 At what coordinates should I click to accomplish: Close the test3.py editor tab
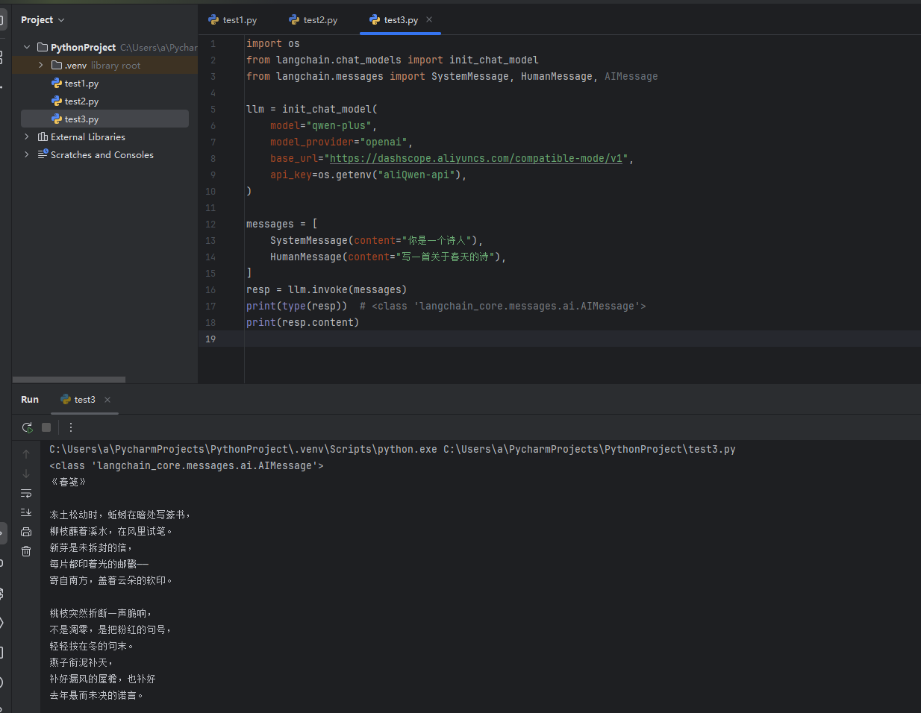(429, 20)
